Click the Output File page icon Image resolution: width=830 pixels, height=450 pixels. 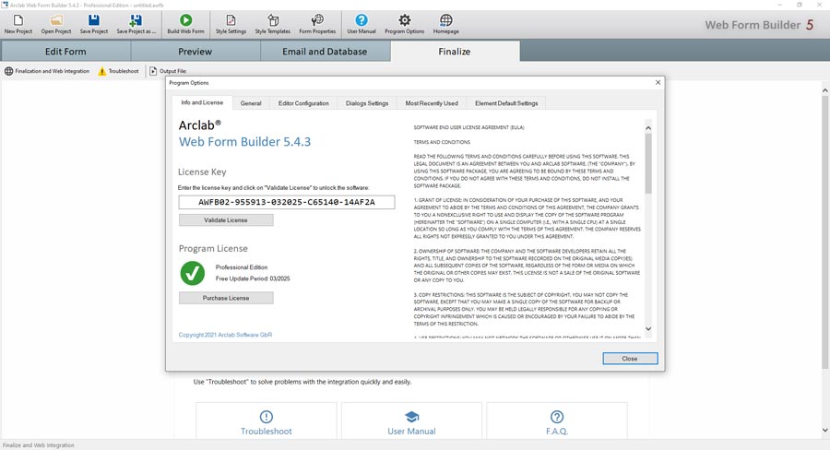coord(153,71)
